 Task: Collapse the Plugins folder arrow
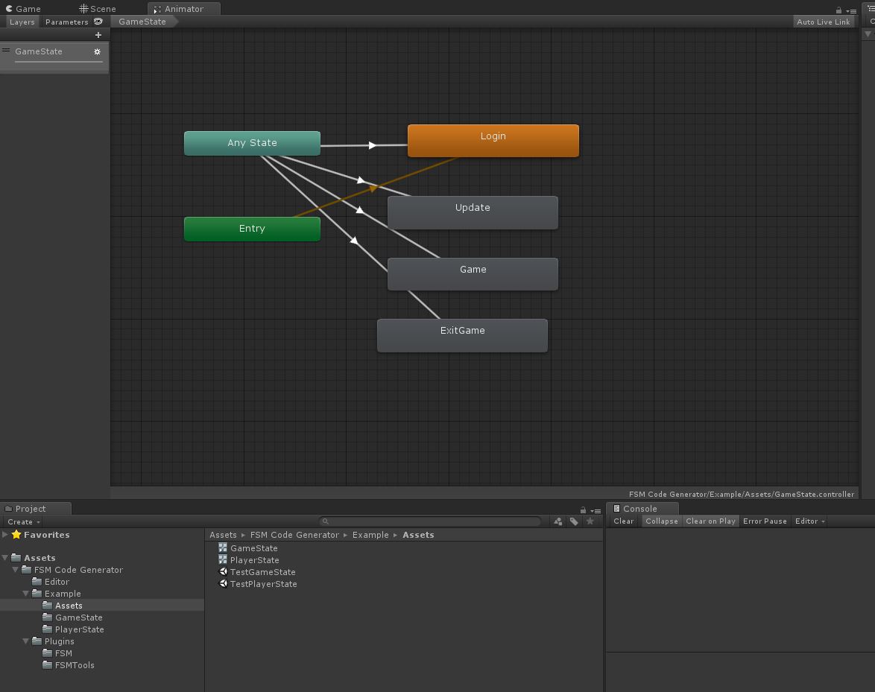(27, 641)
